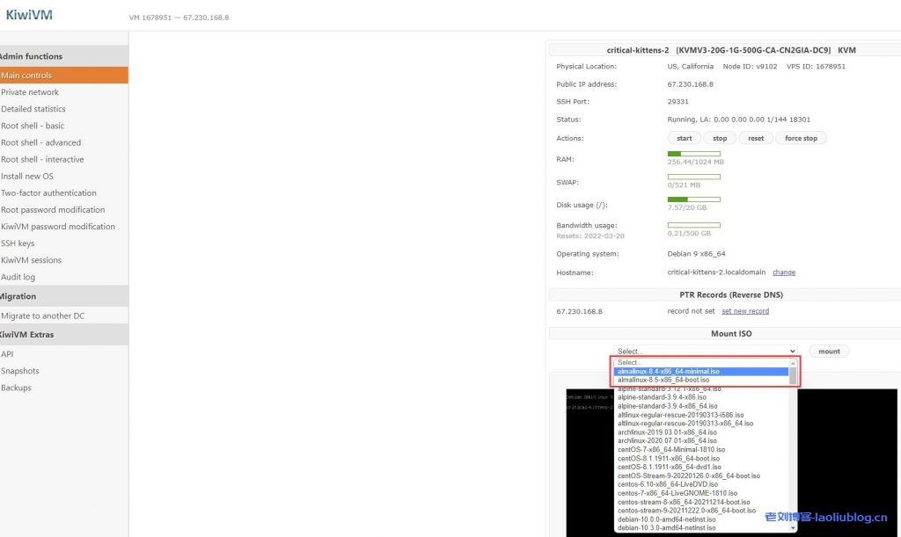Image resolution: width=901 pixels, height=537 pixels.
Task: Go to Install new OS
Action: coord(27,177)
